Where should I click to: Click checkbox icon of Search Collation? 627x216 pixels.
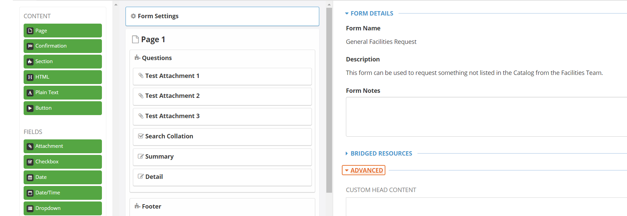coord(141,136)
